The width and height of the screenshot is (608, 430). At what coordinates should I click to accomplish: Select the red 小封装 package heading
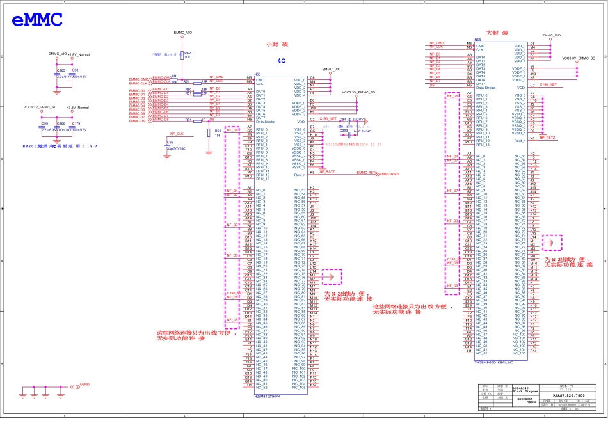[276, 44]
